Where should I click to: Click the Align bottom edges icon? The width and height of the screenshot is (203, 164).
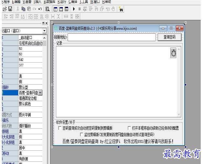23,17
